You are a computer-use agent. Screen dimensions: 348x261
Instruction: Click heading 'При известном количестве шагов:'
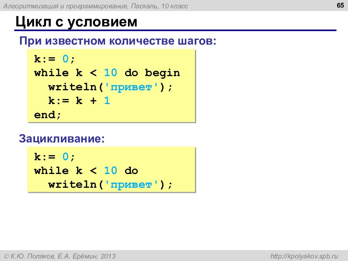[x=118, y=41]
